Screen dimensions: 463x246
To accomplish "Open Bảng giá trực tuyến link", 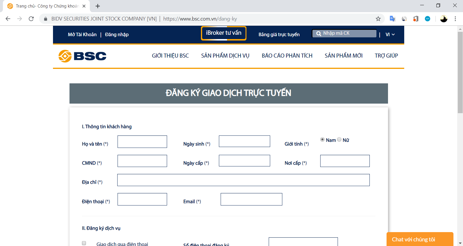I will click(279, 34).
